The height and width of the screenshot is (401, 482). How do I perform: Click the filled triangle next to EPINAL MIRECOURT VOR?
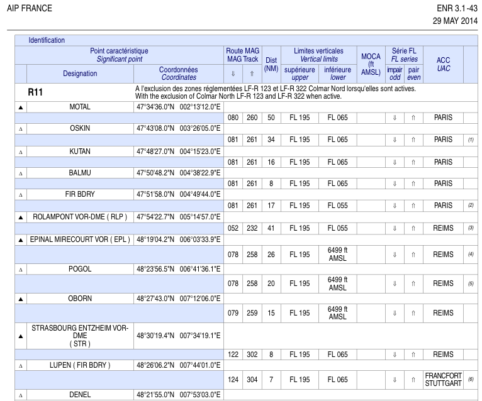coord(21,240)
